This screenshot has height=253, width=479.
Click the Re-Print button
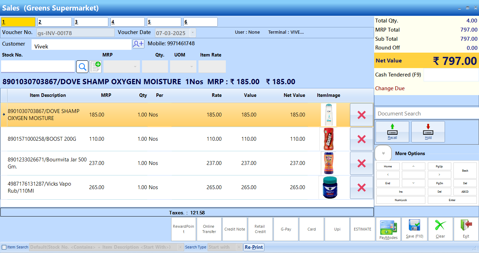tap(254, 247)
